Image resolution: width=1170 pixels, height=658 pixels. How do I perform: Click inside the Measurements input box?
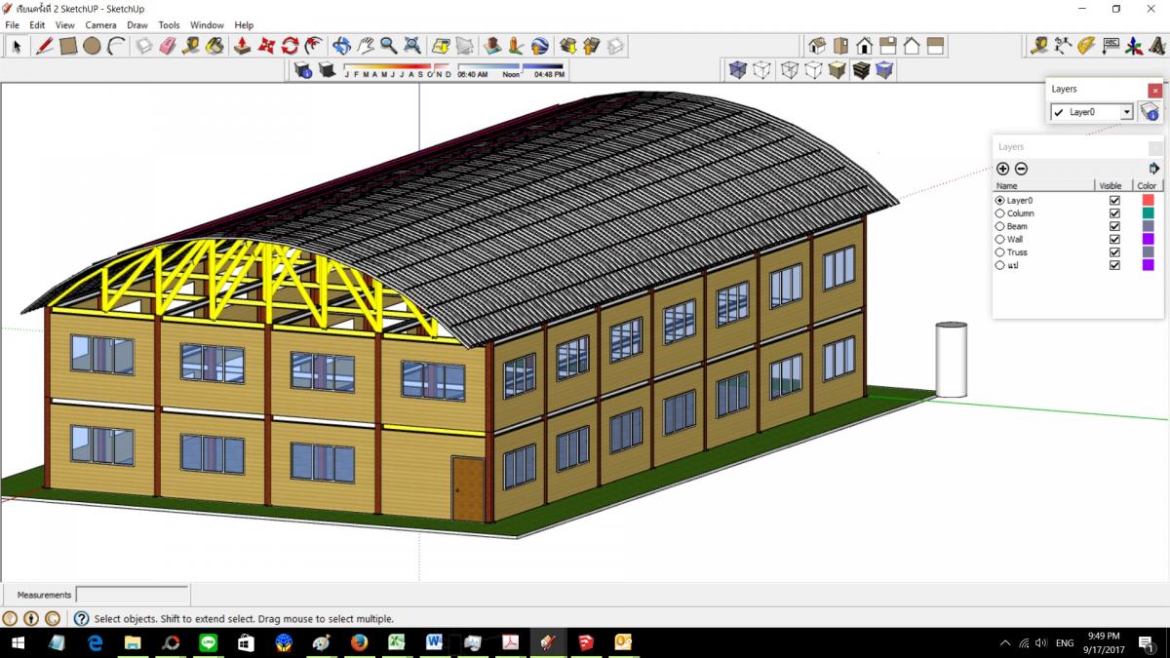[x=133, y=594]
